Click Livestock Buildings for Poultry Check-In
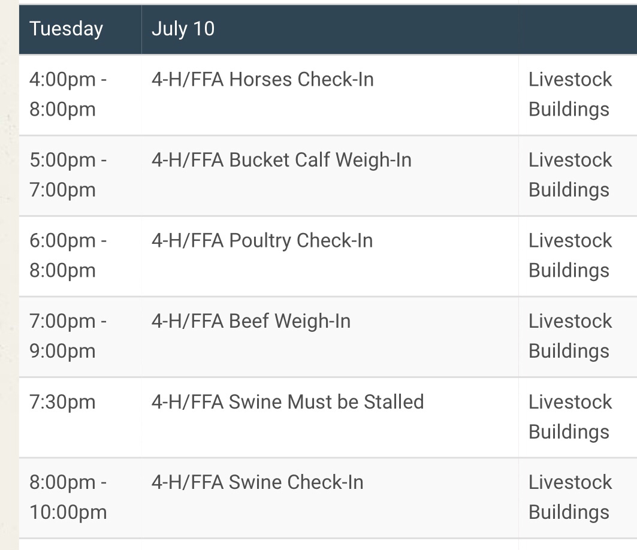 click(570, 255)
